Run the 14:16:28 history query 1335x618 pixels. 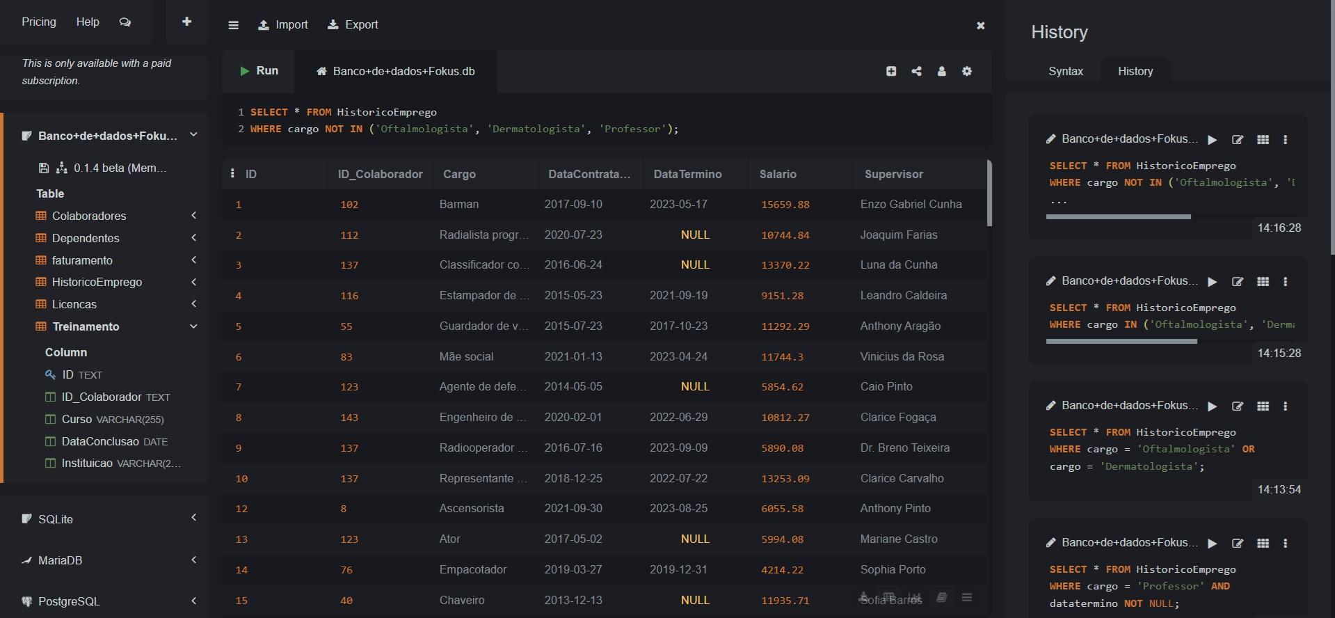[1213, 140]
